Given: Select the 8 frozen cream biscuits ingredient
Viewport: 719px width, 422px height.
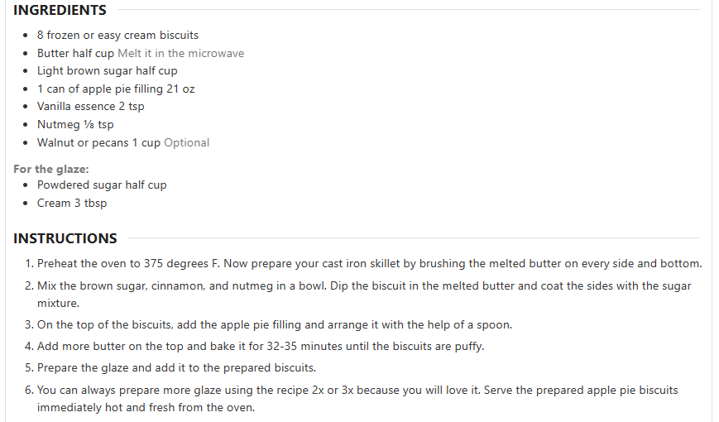Looking at the screenshot, I should 117,36.
